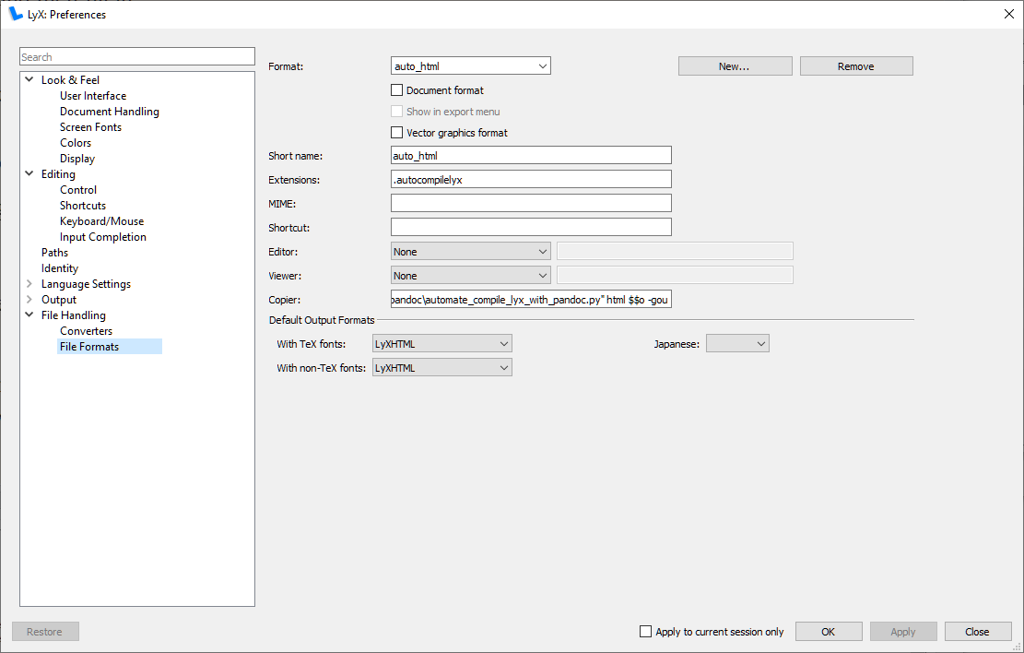Select Document Handling in the tree

click(x=109, y=111)
